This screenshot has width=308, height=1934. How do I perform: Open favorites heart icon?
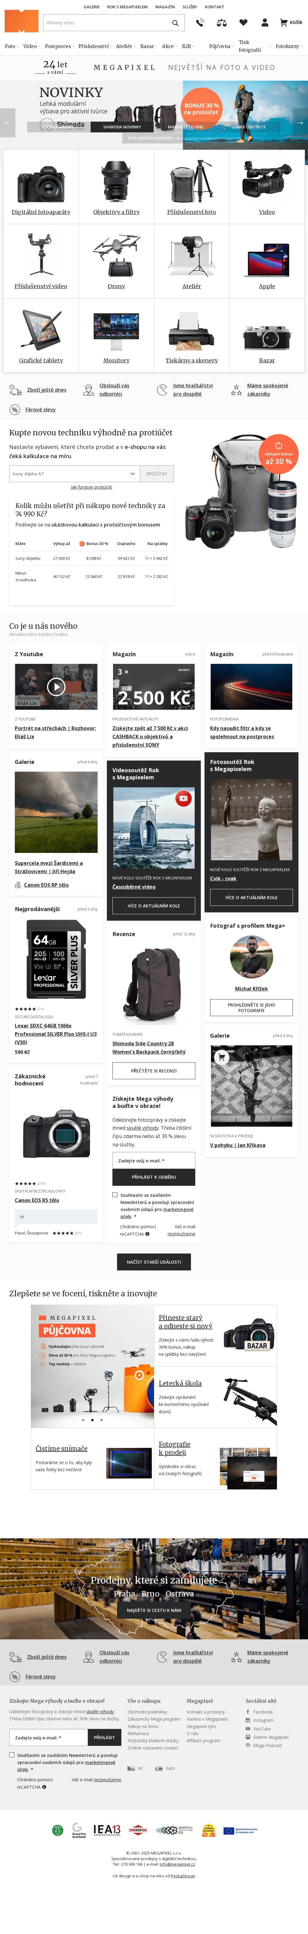click(x=243, y=22)
